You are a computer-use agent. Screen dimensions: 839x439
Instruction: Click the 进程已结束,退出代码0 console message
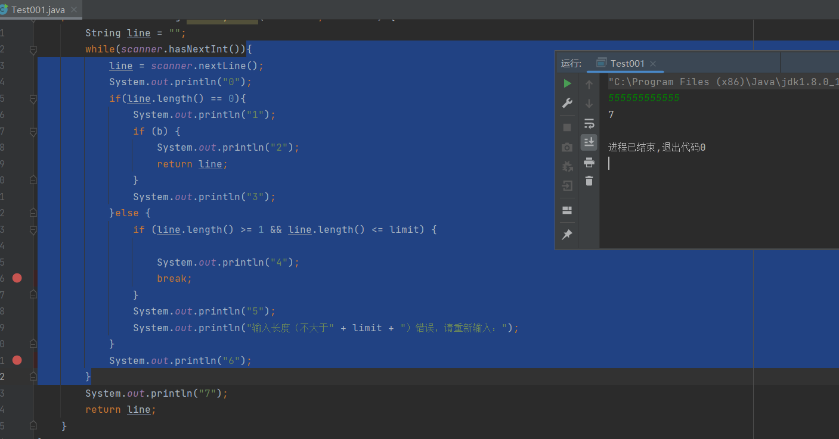pyautogui.click(x=657, y=147)
